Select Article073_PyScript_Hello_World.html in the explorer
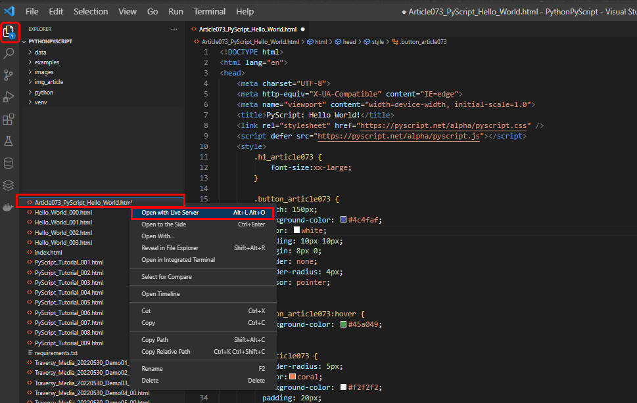 [101, 202]
